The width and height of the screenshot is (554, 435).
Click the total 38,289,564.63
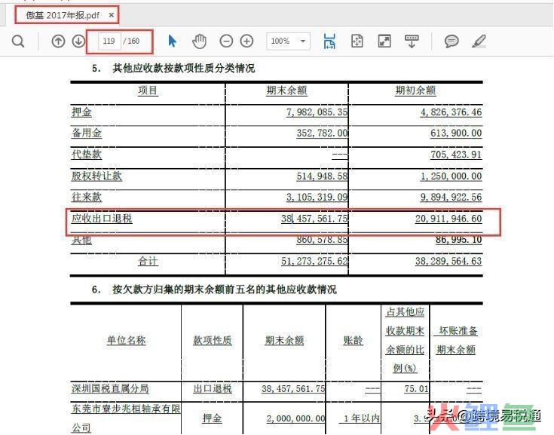click(448, 261)
